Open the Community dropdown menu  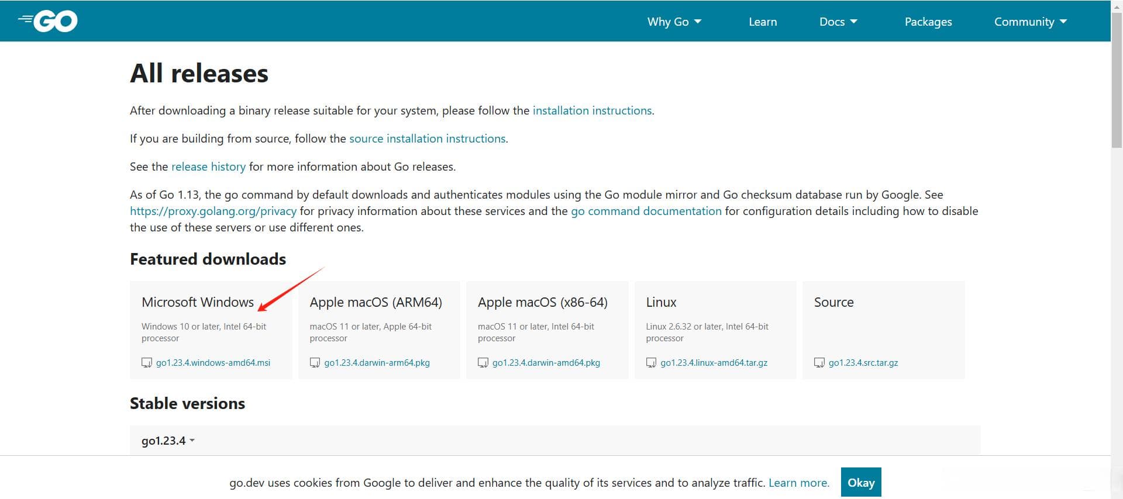[1031, 22]
